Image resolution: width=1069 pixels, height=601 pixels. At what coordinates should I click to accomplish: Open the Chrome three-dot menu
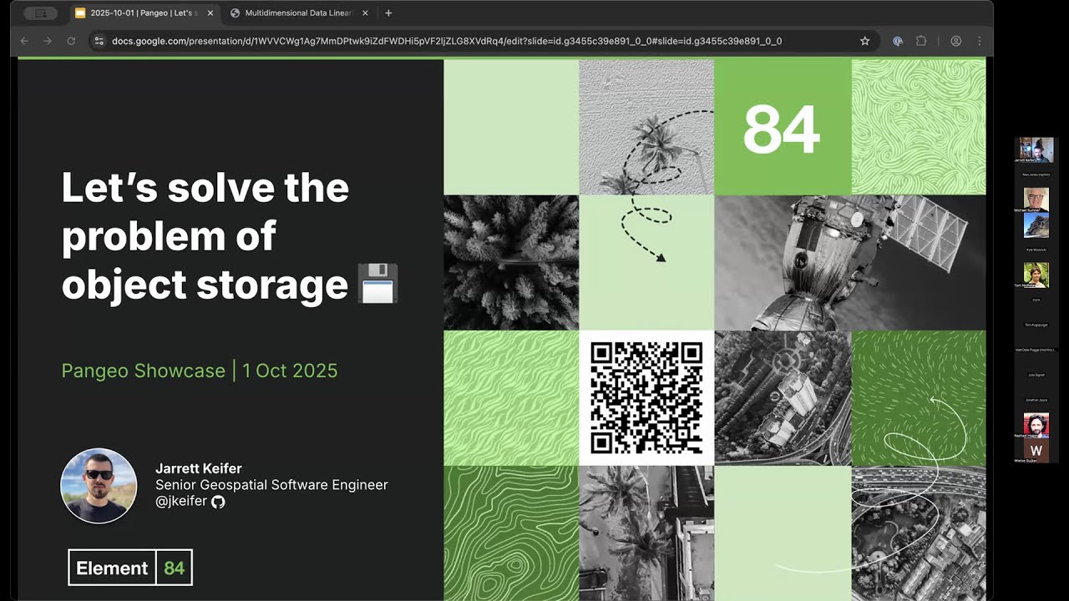[x=980, y=41]
